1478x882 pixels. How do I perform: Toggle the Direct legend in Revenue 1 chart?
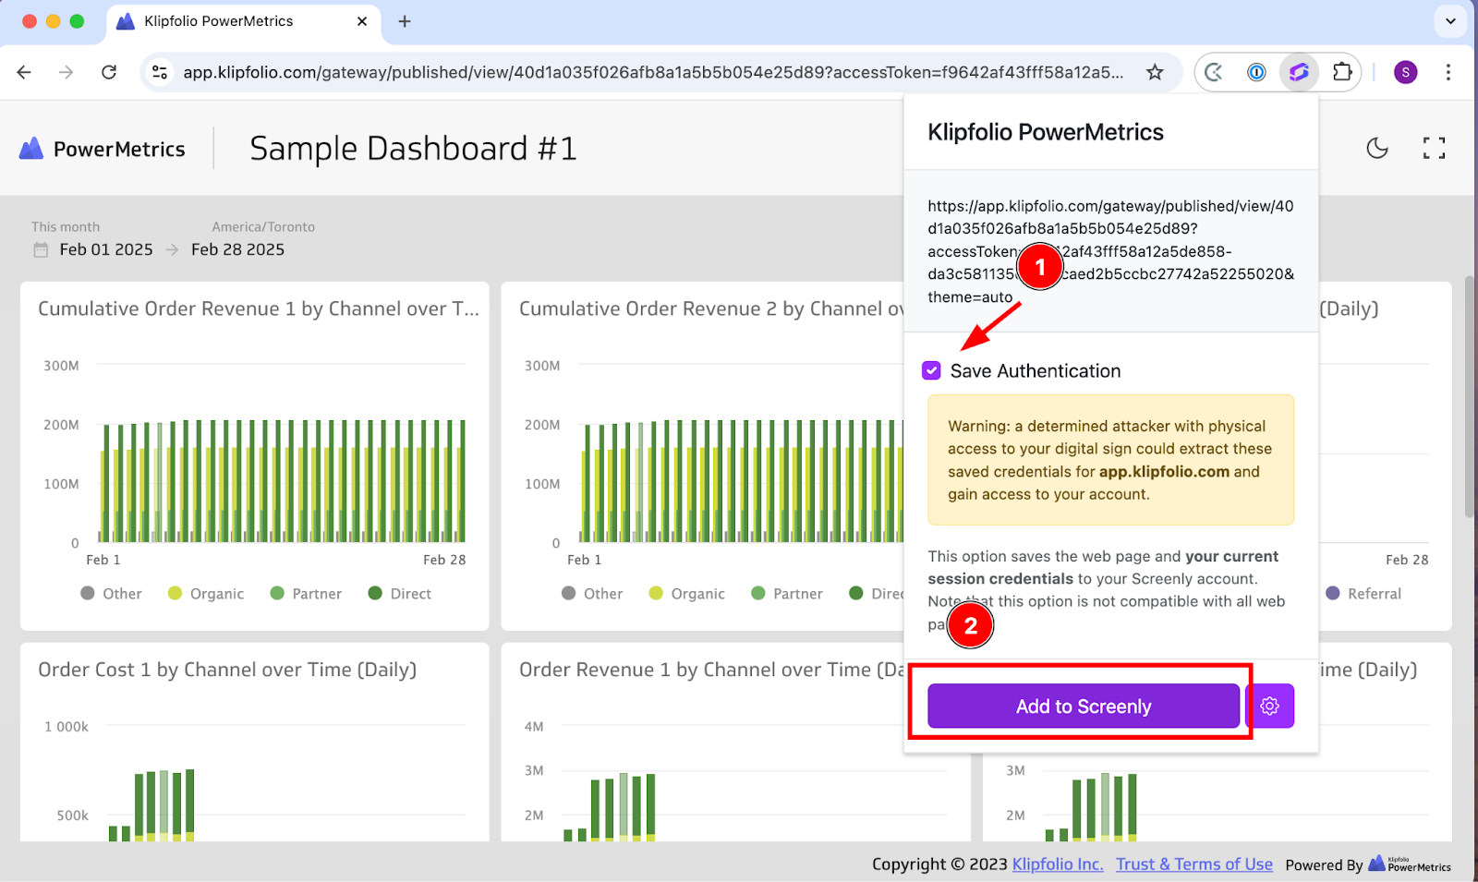[400, 594]
